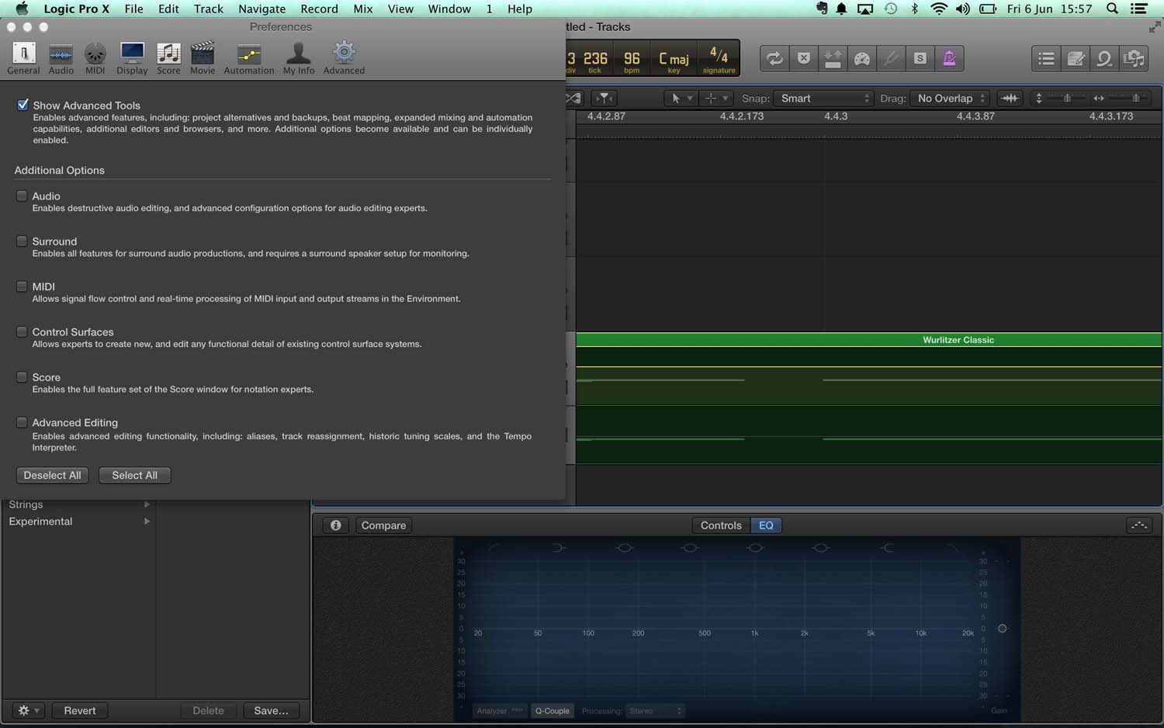This screenshot has width=1164, height=728.
Task: Open the Advanced preferences pane
Action: pyautogui.click(x=344, y=57)
